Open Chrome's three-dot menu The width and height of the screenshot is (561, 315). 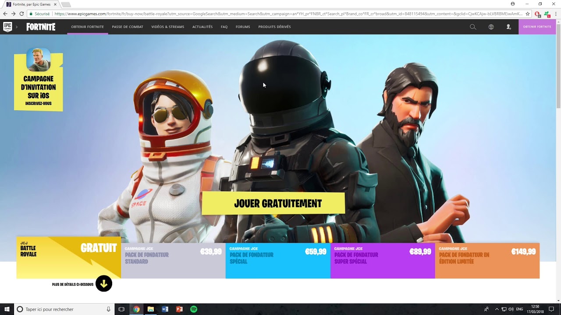coord(555,14)
